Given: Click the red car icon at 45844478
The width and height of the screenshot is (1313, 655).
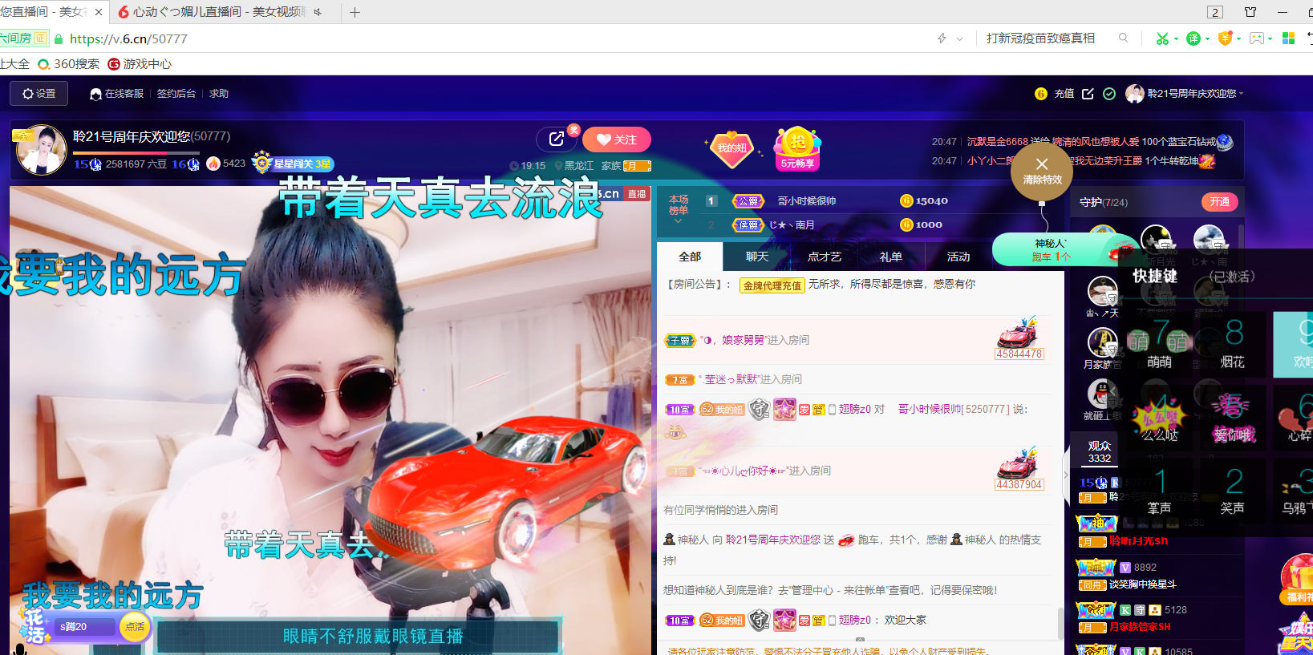Looking at the screenshot, I should point(1018,333).
